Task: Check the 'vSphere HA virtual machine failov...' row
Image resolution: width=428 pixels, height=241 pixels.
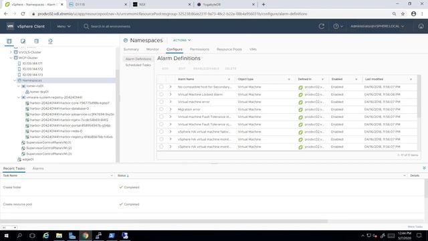Action: [x=161, y=132]
